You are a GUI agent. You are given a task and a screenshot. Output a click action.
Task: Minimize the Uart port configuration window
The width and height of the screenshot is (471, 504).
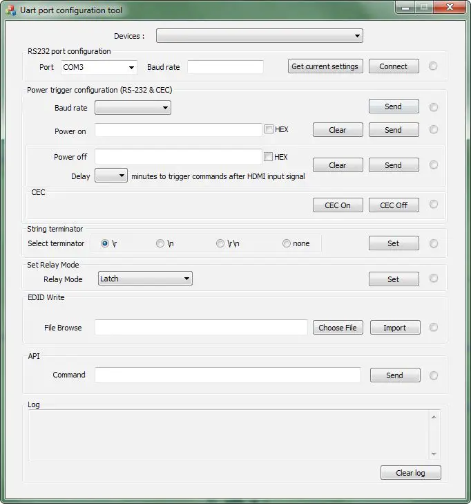click(405, 7)
